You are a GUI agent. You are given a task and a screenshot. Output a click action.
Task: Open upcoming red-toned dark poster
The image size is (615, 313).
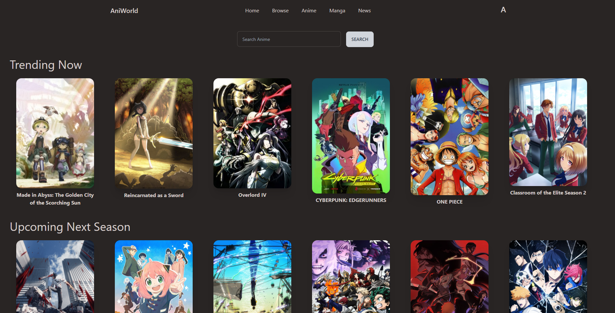click(450, 277)
